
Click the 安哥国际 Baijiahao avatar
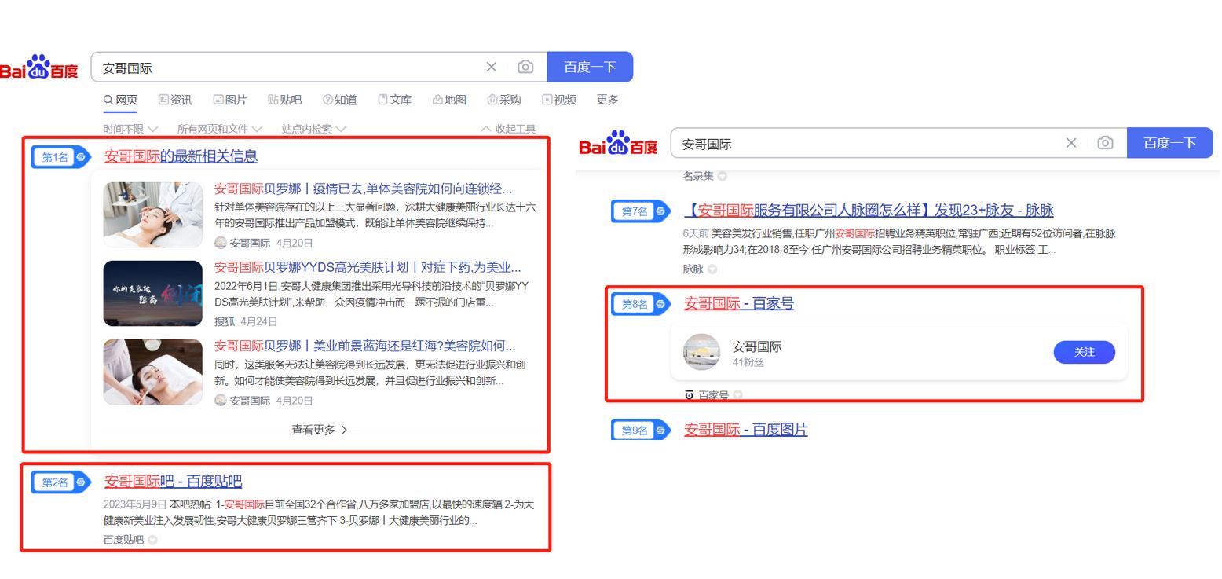[701, 352]
